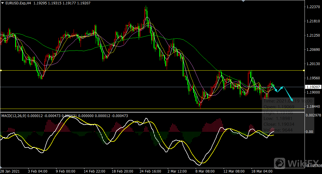This screenshot has width=322, height=174.
Task: Select the right handle of upper yellow line
Action: [x=304, y=71]
